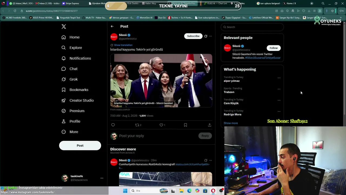The height and width of the screenshot is (195, 346).
Task: Click the X logo in the sidebar
Action: click(x=64, y=27)
